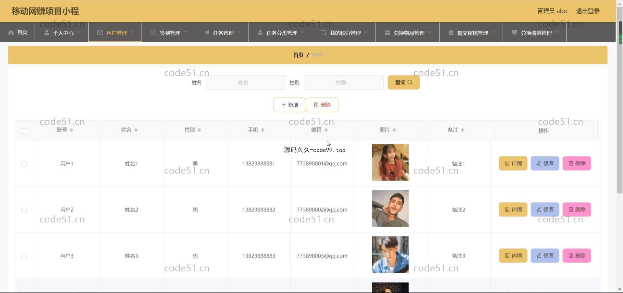623x293 pixels.
Task: Click 删除 for 用户2
Action: click(577, 209)
